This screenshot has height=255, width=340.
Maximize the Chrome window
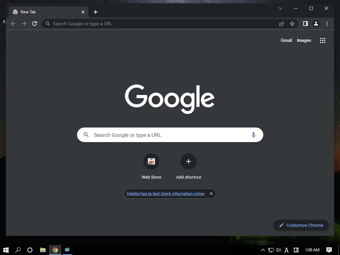click(x=311, y=8)
